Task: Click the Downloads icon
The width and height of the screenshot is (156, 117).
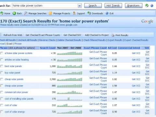Action: [89, 13]
